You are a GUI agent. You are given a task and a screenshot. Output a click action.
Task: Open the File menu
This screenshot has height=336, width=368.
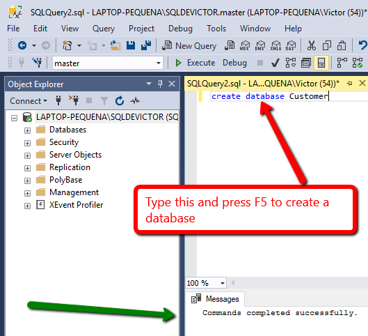click(13, 29)
